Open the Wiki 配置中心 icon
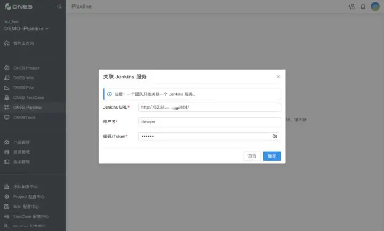384x231 pixels. click(x=6, y=207)
